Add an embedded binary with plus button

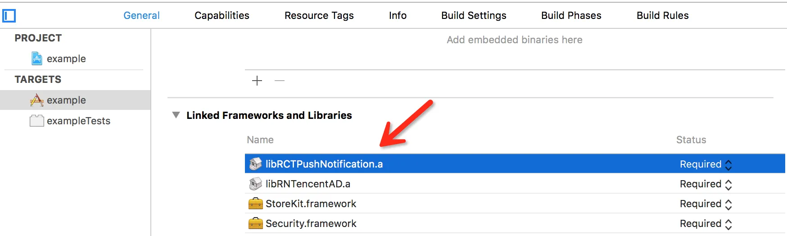(x=257, y=81)
